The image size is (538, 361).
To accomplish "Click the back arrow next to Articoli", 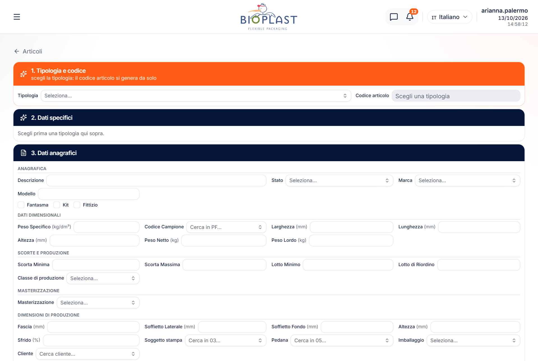I will 17,51.
